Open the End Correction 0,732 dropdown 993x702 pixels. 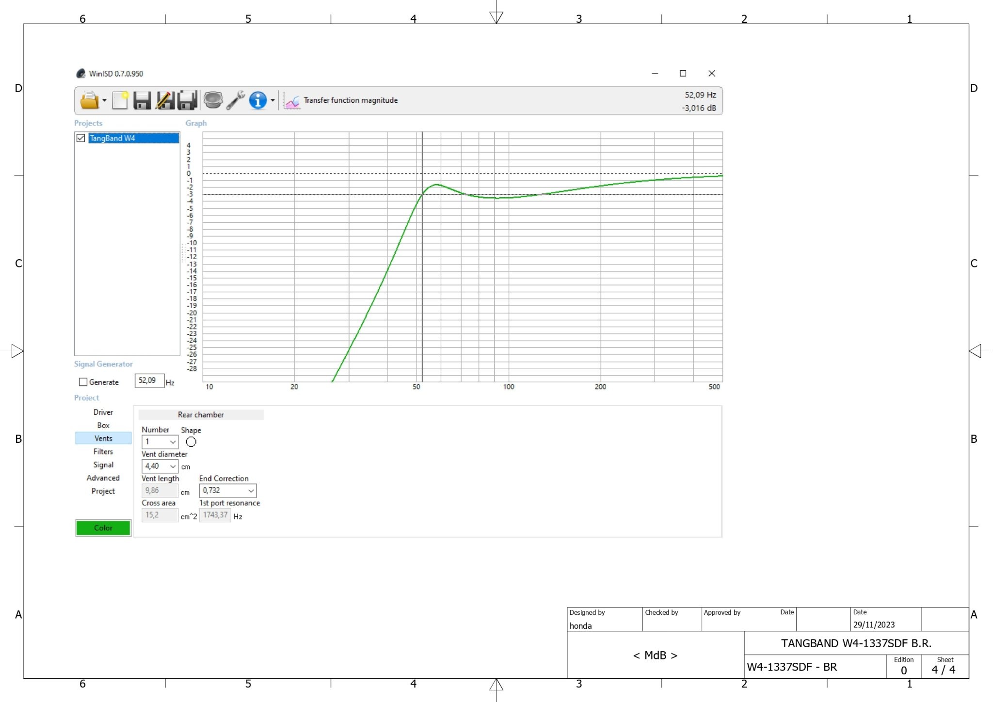coord(228,491)
